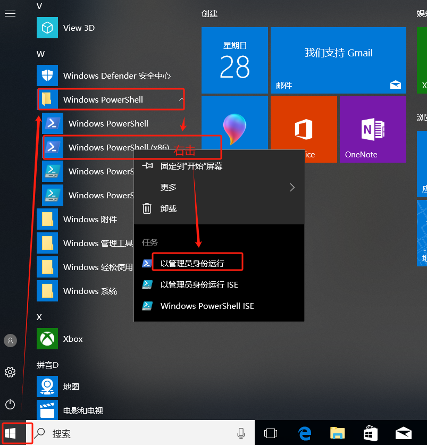Click the View 3D app name
The height and width of the screenshot is (445, 427).
(79, 28)
